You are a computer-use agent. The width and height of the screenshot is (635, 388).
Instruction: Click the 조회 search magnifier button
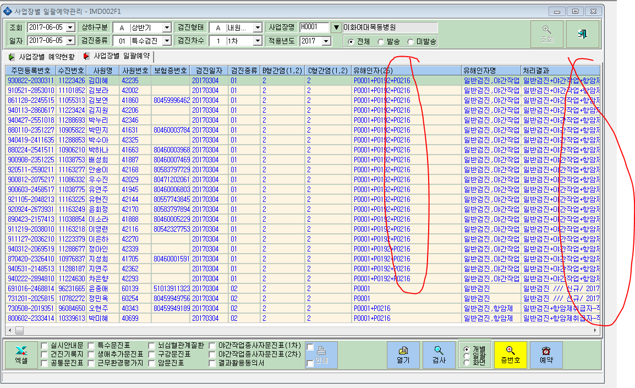pos(546,34)
